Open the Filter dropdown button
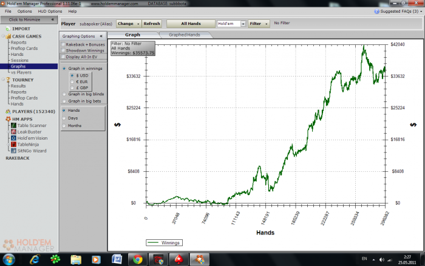425x266 pixels. (x=259, y=24)
